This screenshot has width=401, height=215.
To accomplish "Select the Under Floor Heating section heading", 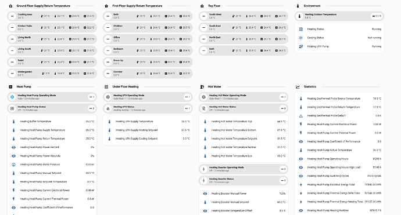I will (x=126, y=87).
